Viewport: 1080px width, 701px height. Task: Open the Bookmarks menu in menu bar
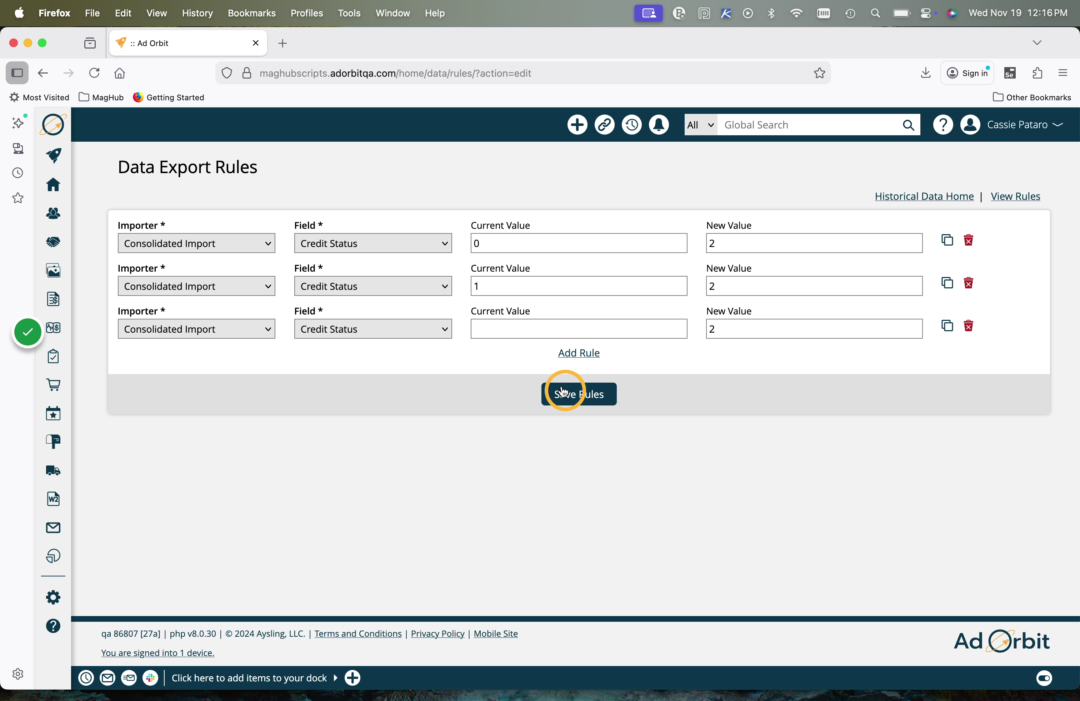pyautogui.click(x=251, y=13)
